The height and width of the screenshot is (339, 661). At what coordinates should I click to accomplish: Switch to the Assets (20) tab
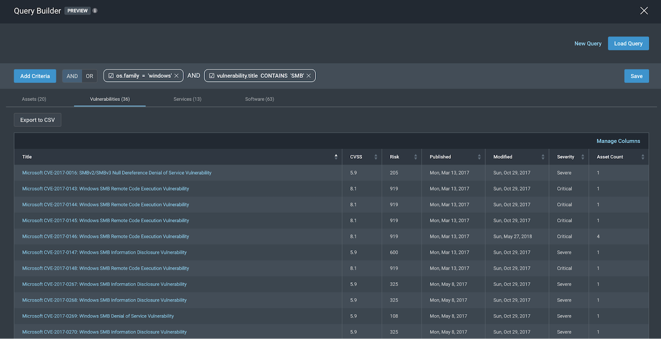point(34,99)
